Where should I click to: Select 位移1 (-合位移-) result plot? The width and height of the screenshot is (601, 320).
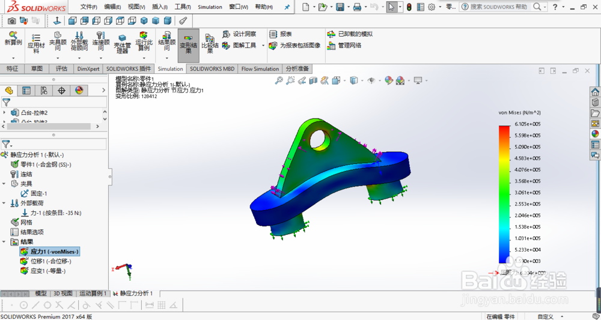point(46,261)
